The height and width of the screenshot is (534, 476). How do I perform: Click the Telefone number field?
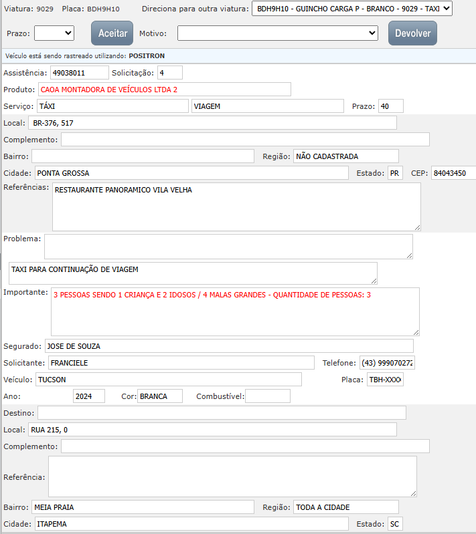[387, 363]
